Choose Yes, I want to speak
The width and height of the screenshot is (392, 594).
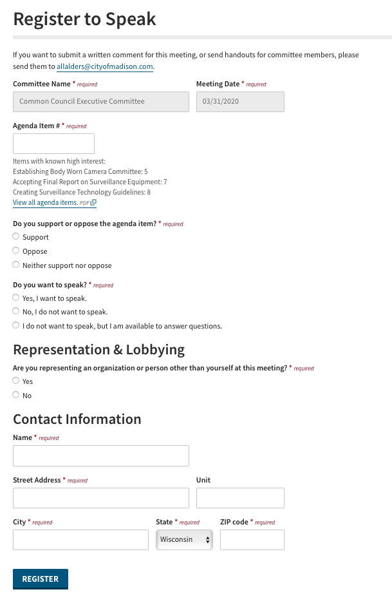15,298
